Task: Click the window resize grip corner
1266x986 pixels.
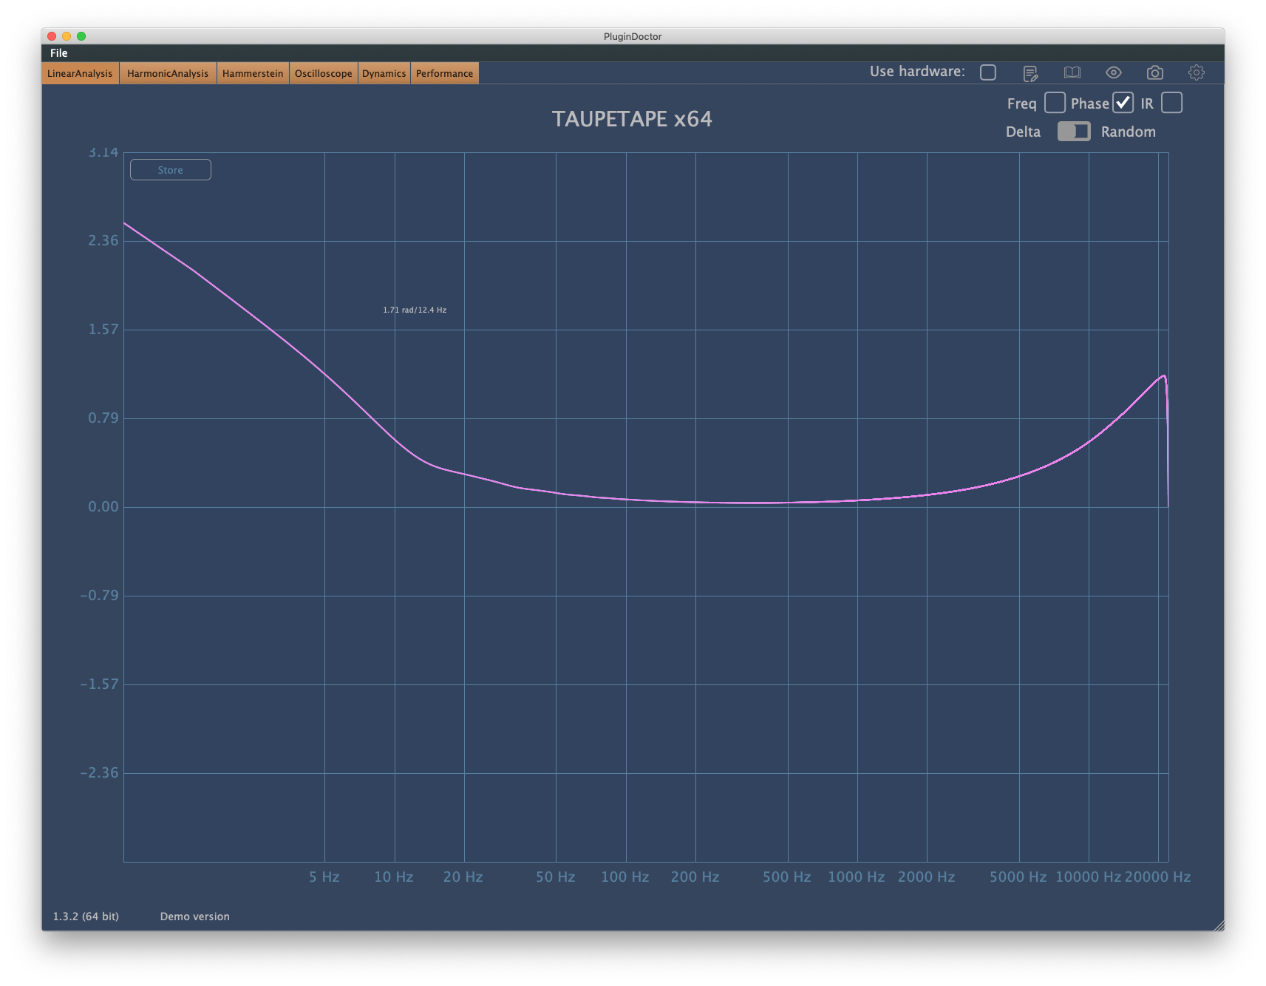Action: point(1218,925)
